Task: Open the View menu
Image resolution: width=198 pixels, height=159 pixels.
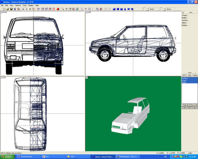Action: click(12, 5)
